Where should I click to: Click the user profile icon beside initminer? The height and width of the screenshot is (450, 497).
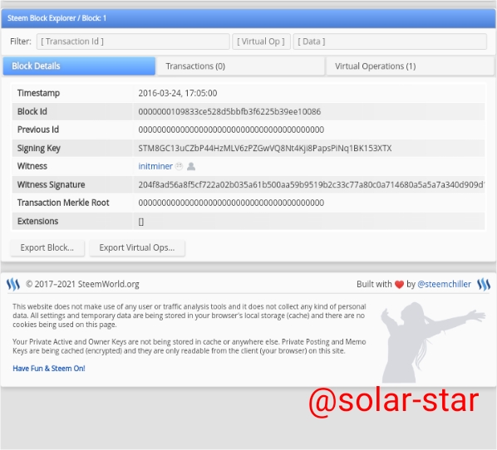[x=191, y=166]
